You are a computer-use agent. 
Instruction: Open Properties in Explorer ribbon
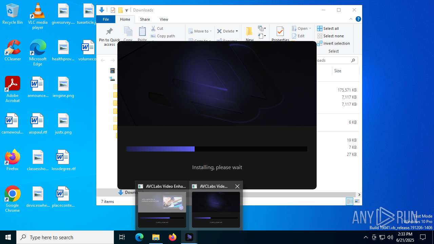click(280, 34)
